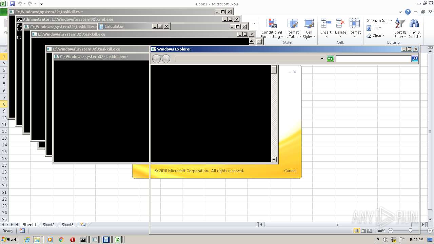Select row 8 header in Excel
This screenshot has height=244, width=434.
(4, 104)
